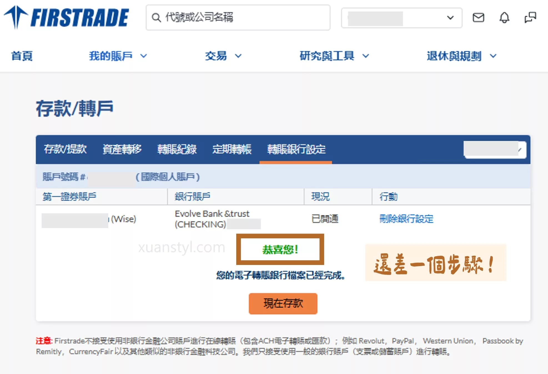Switch to the 存款/提款 tab
548x374 pixels.
tap(65, 149)
